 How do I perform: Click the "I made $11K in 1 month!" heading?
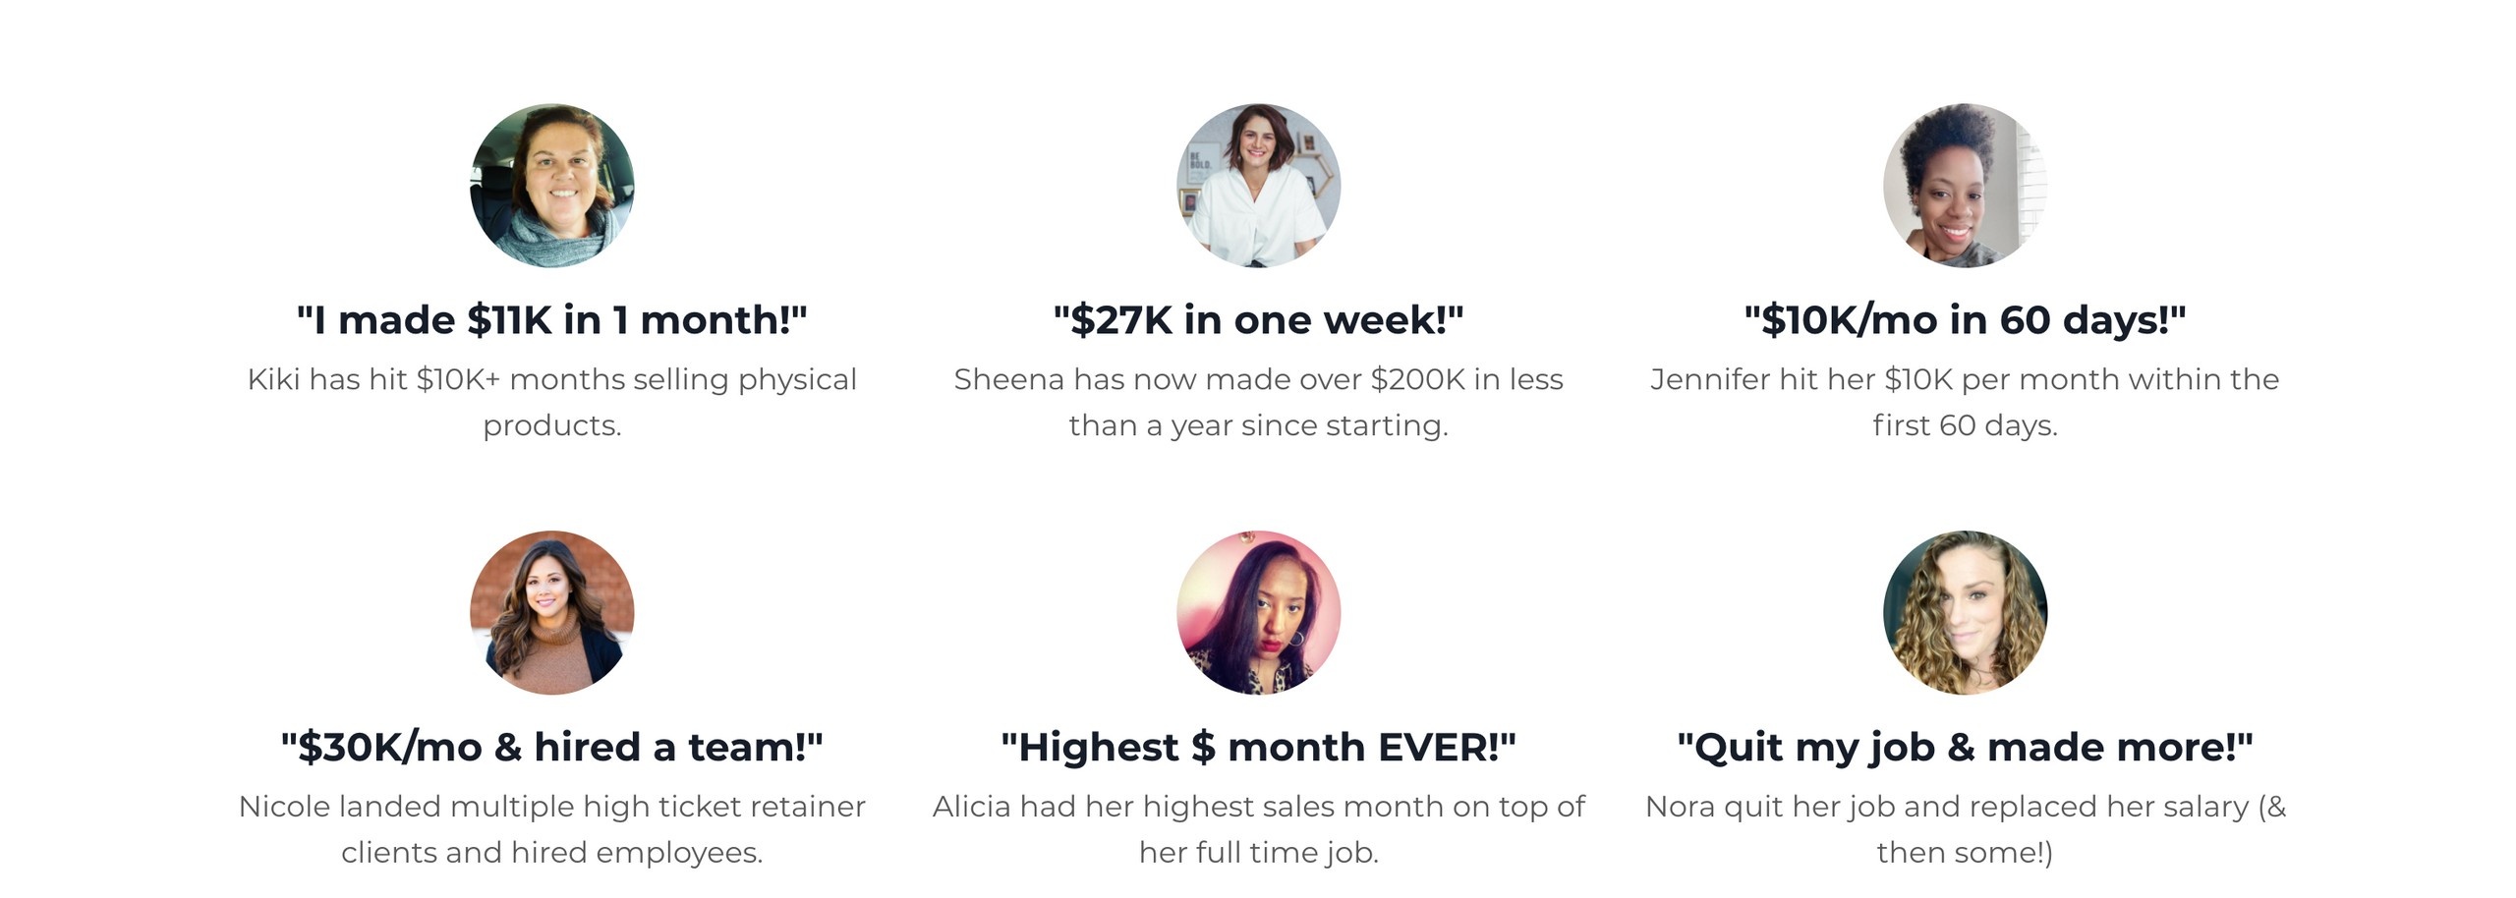point(551,320)
